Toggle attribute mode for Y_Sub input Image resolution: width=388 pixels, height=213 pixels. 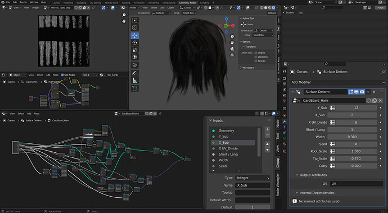click(x=332, y=108)
